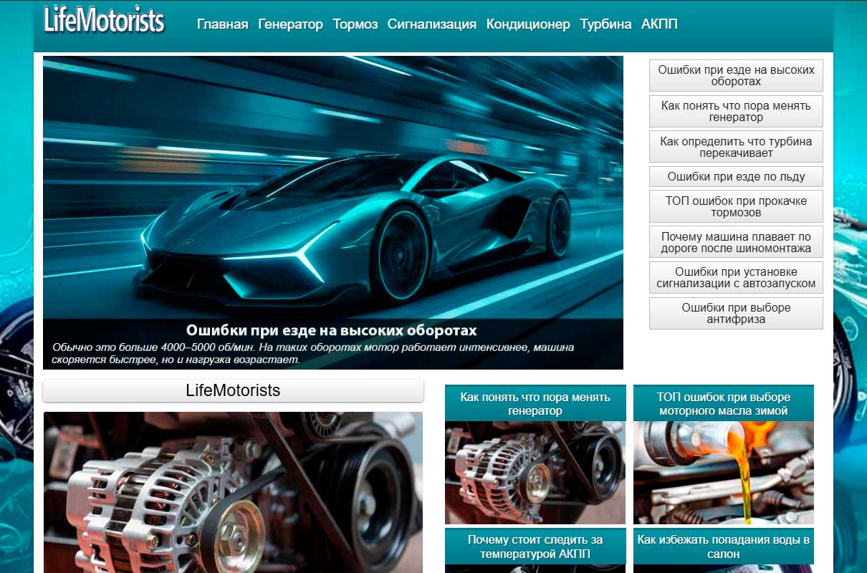867x573 pixels.
Task: Open the Ошибки при выборе антифриза article
Action: point(736,313)
